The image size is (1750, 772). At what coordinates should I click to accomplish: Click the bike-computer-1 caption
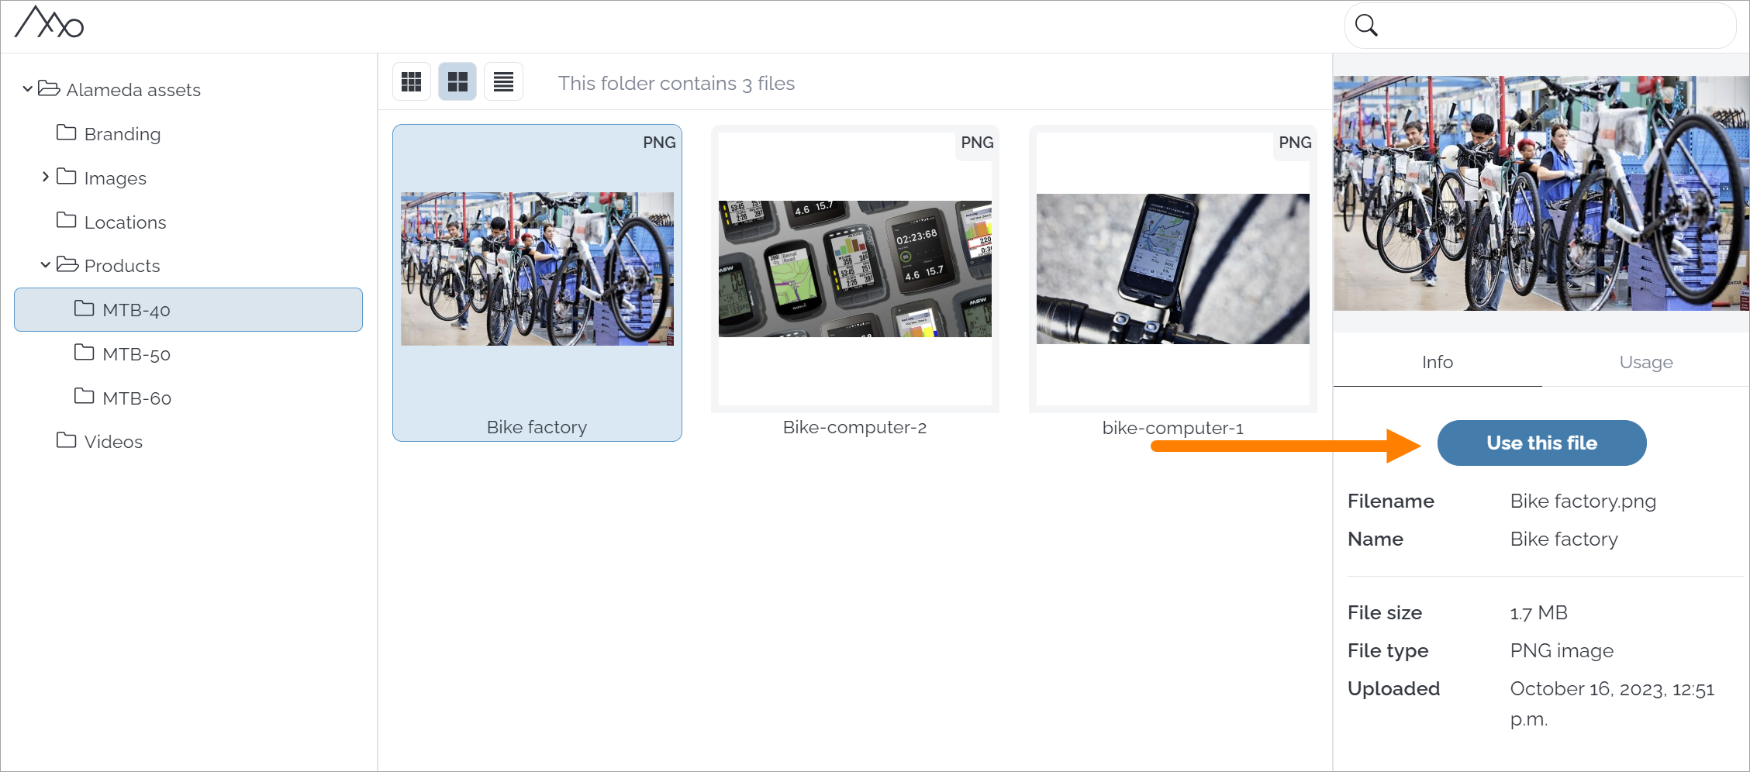pos(1173,428)
